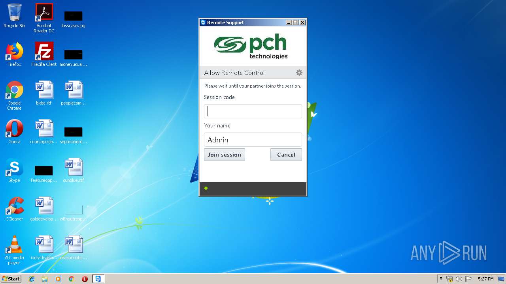Open Windows Explorer folder from taskbar
506x284 pixels.
coord(45,279)
